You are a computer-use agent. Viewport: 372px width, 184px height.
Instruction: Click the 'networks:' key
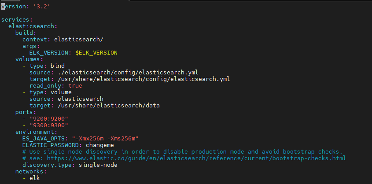pos(31,171)
